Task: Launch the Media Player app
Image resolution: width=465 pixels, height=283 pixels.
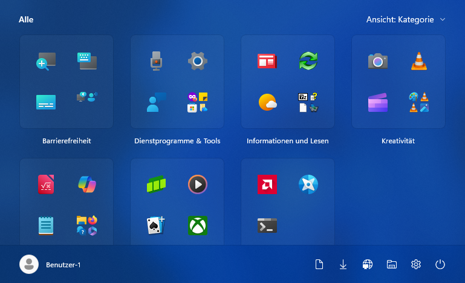Action: (198, 184)
